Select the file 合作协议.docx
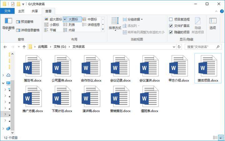The width and height of the screenshot is (225, 141). [x=91, y=68]
